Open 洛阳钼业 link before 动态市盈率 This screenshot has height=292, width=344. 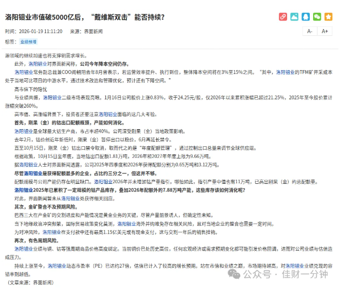pos(57,266)
